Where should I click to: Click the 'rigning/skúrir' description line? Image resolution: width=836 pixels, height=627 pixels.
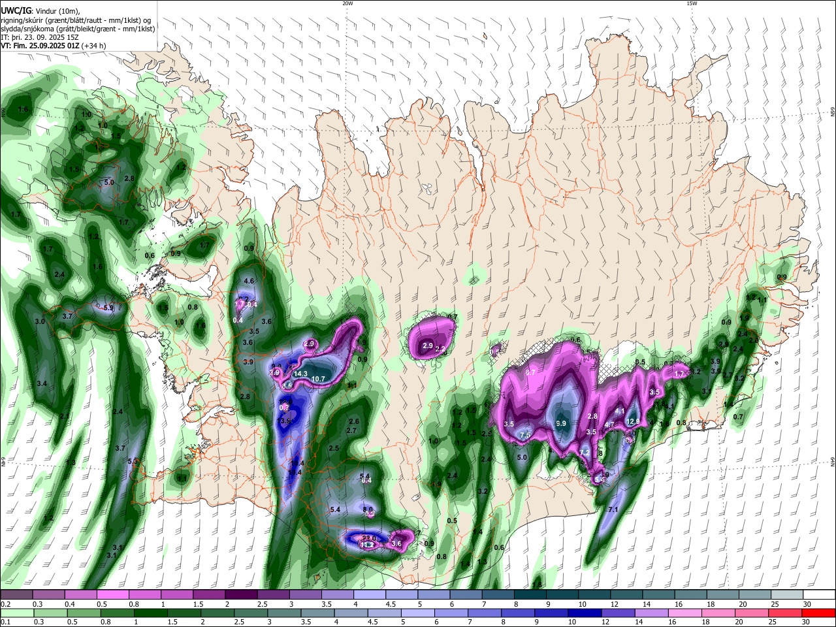77,20
